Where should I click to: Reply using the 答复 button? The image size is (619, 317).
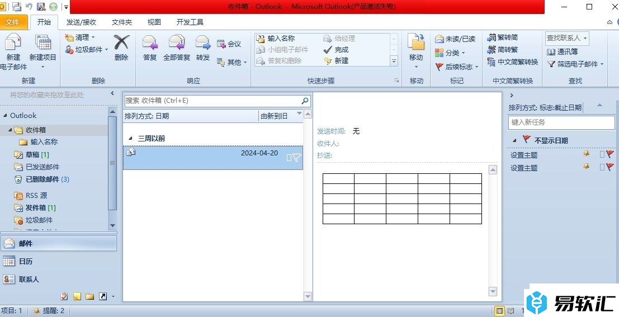tap(150, 48)
